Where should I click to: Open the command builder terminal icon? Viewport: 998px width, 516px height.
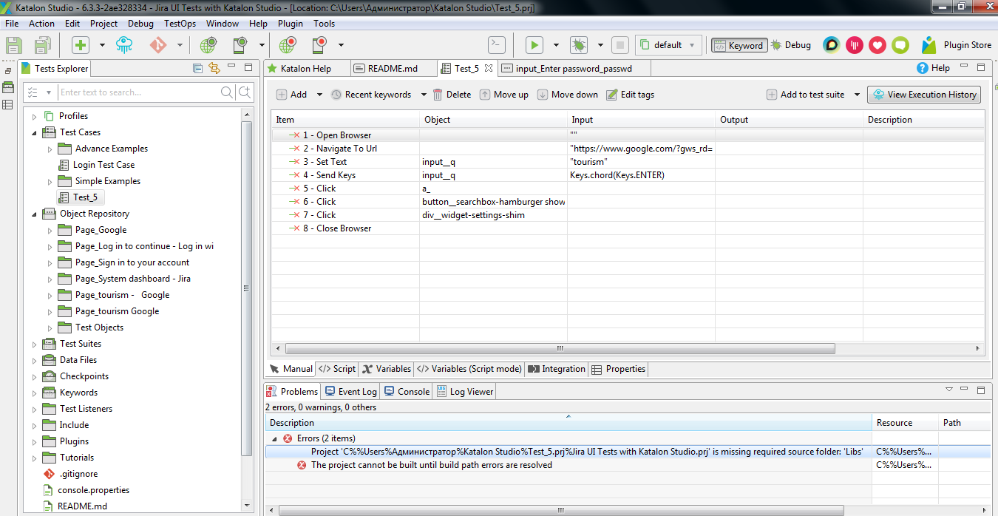[498, 45]
